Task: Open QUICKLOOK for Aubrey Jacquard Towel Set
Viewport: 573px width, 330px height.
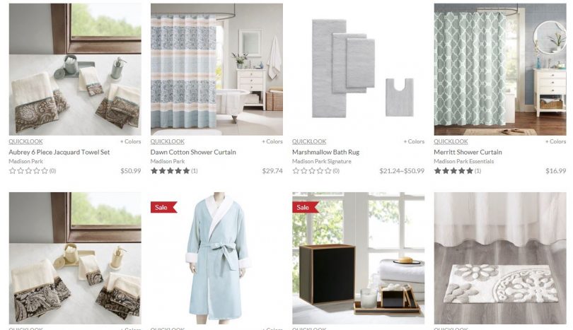Action: click(25, 141)
